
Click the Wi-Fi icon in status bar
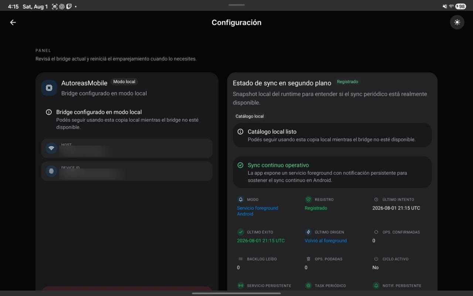451,6
